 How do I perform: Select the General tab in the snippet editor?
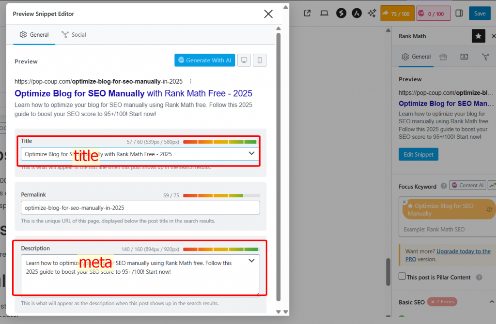34,35
